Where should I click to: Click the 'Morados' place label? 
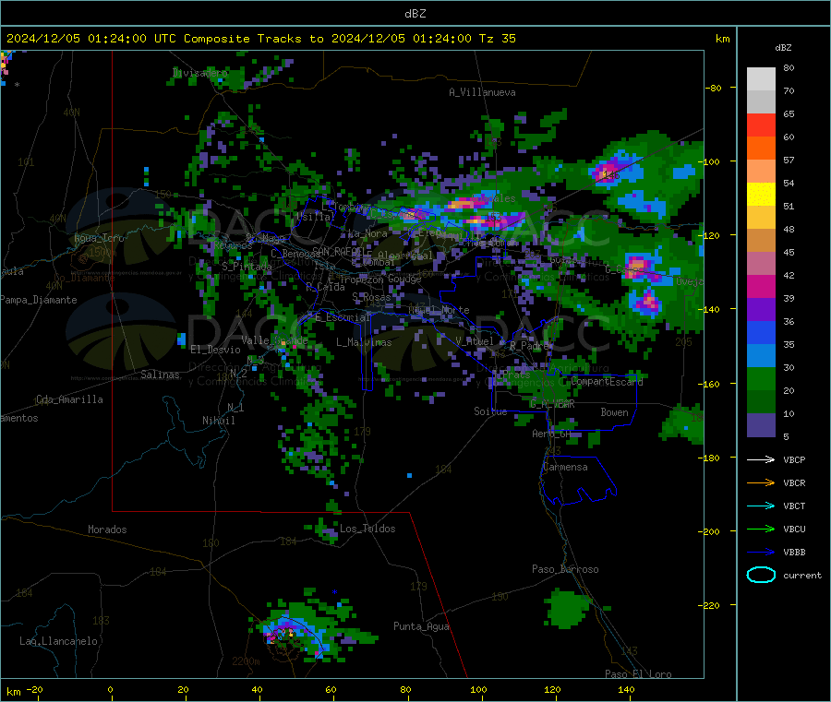[x=107, y=529]
